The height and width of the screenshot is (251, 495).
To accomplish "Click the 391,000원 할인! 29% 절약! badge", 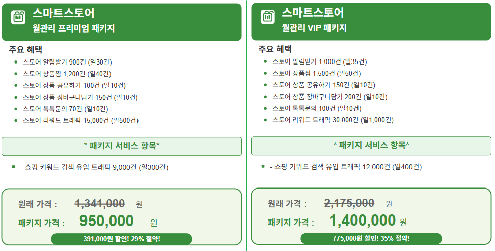I will [122, 239].
